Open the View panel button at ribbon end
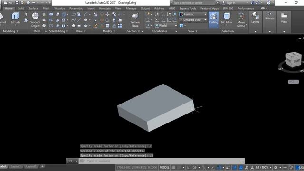 [284, 18]
